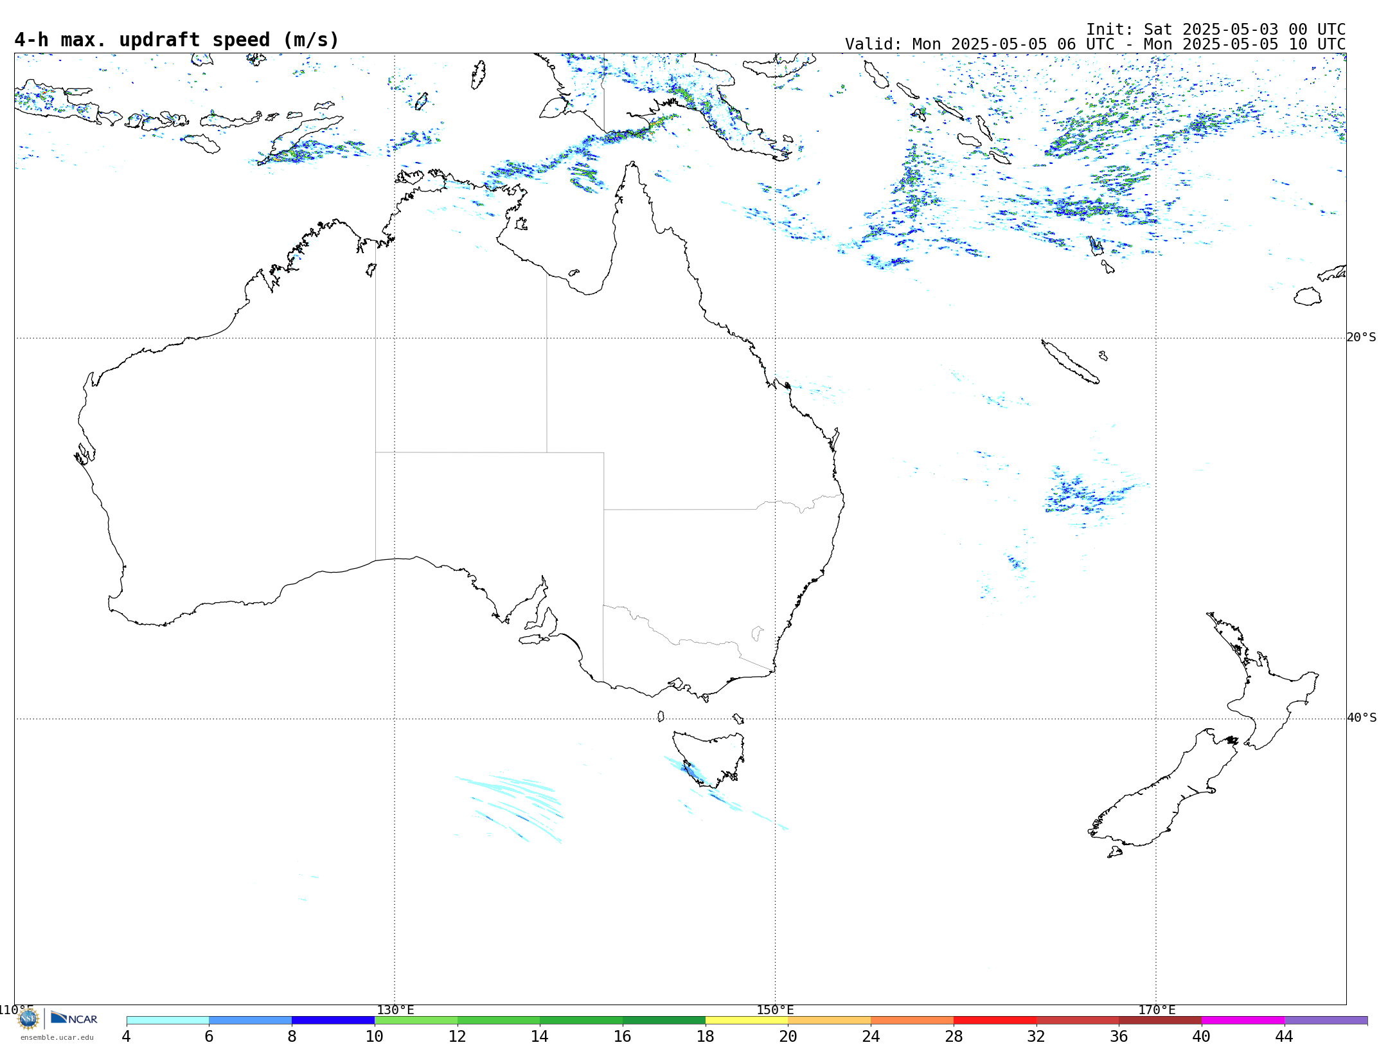Click the colorbar tick label 40
The image size is (1388, 1045).
pyautogui.click(x=1202, y=1036)
